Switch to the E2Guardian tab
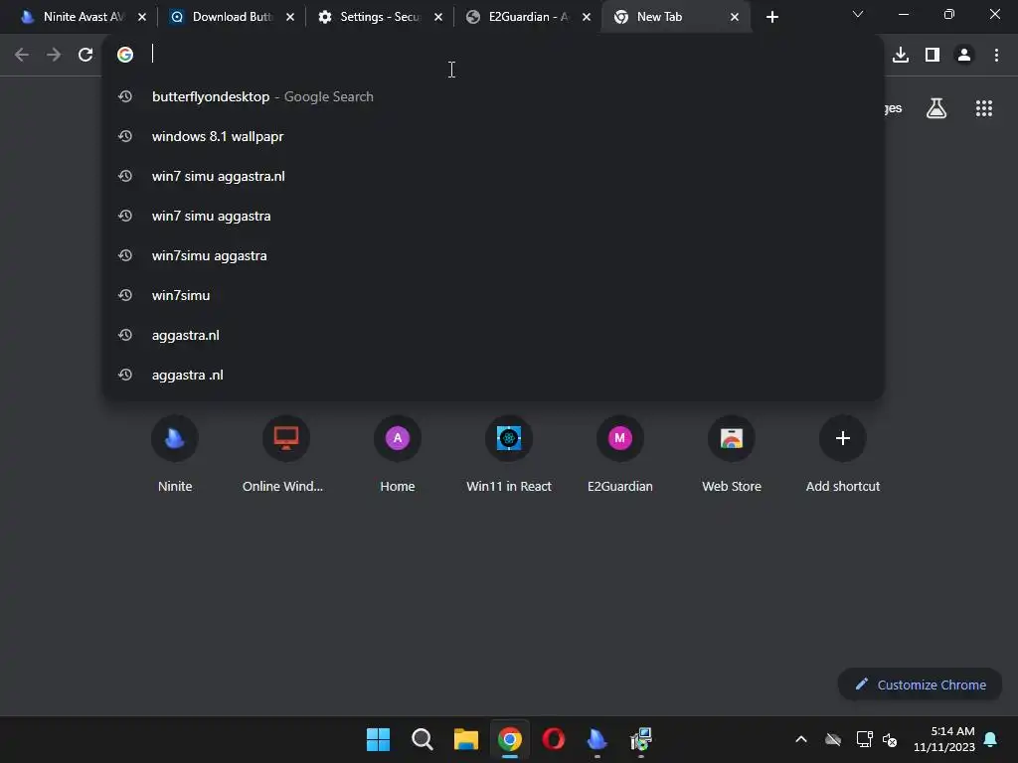Viewport: 1018px width, 763px height. click(527, 17)
